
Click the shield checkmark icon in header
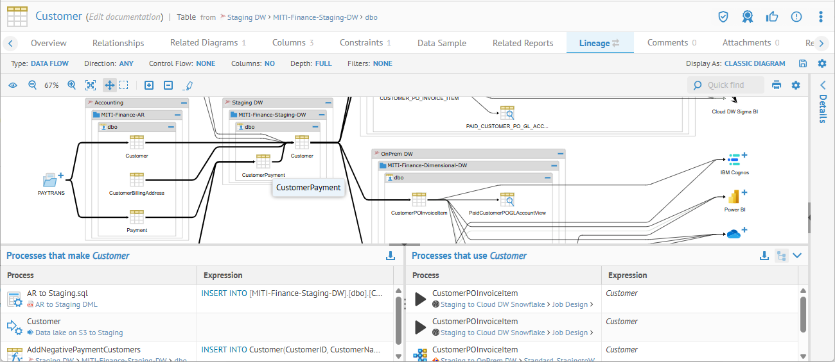(x=723, y=17)
